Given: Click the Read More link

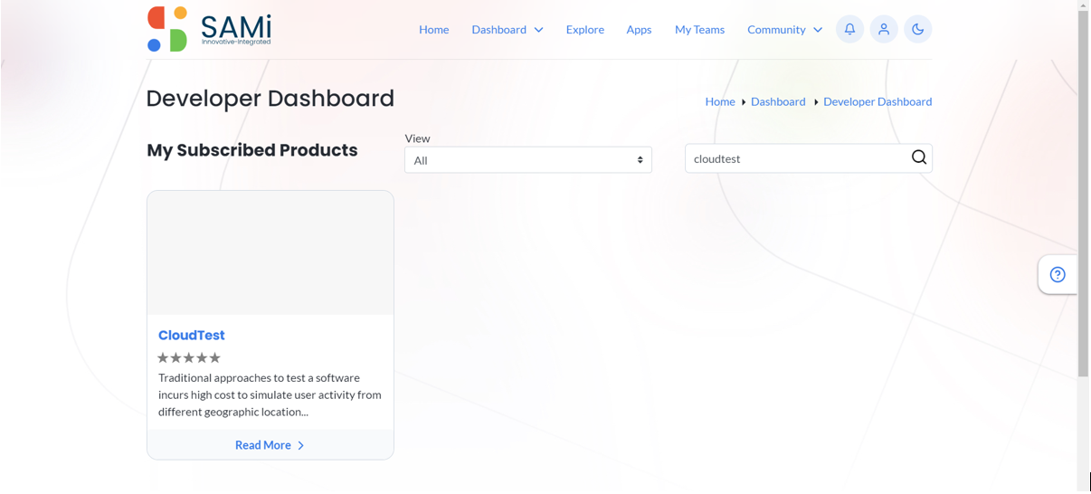Looking at the screenshot, I should 262,445.
